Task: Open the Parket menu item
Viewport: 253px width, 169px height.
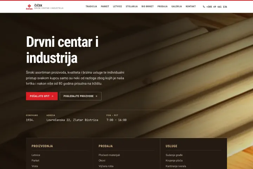Action: [105, 6]
